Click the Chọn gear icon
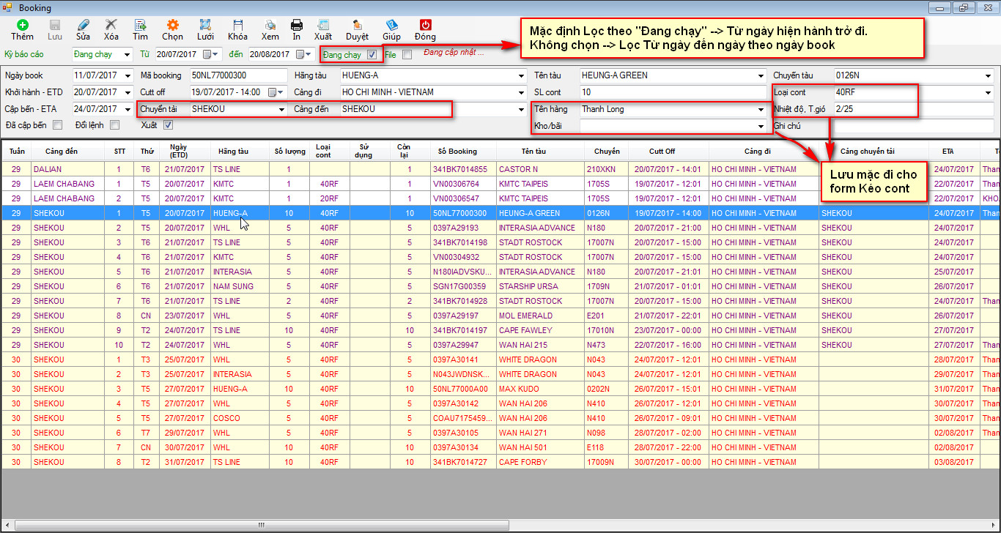 [x=173, y=25]
